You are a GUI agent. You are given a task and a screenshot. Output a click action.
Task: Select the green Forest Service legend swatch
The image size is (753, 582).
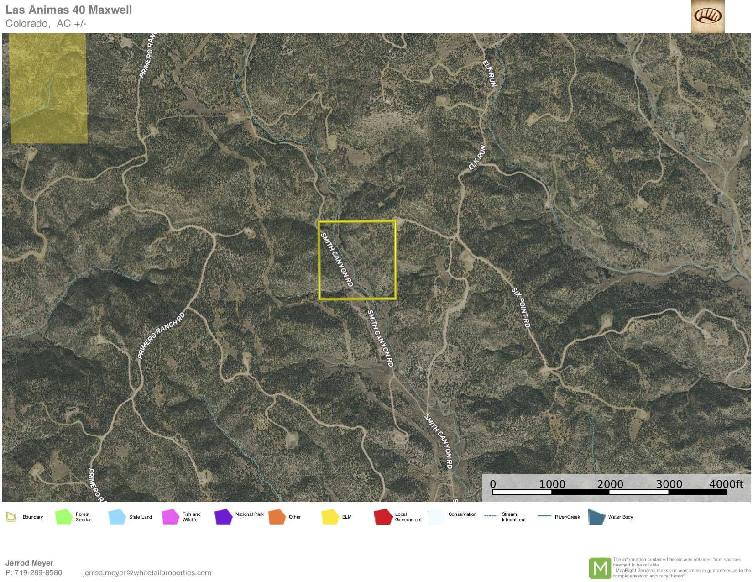tap(64, 517)
